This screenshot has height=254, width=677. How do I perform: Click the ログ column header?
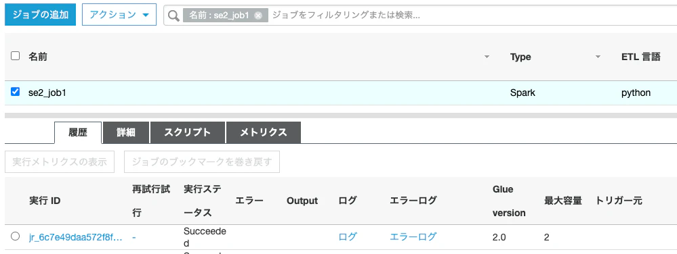tap(348, 201)
